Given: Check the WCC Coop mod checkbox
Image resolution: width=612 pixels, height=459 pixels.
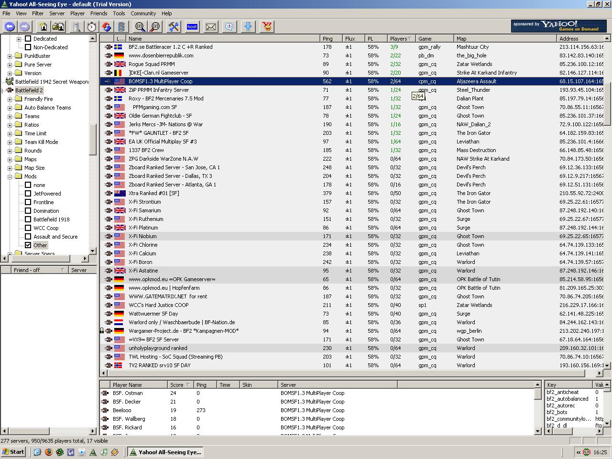Looking at the screenshot, I should point(28,228).
